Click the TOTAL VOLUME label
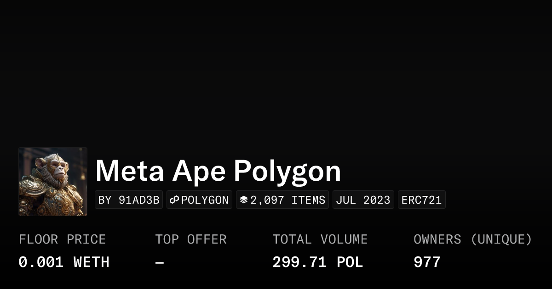The image size is (552, 289). click(x=320, y=239)
